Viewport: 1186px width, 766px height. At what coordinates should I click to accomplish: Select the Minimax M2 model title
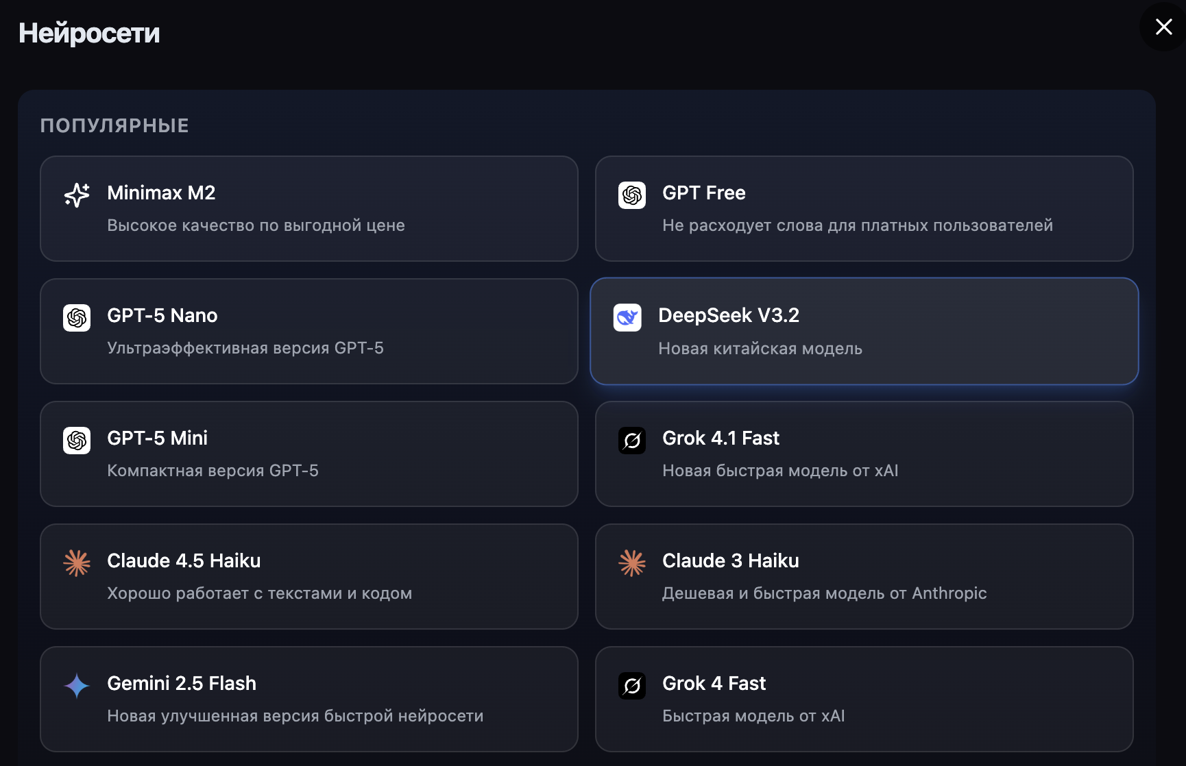point(161,193)
